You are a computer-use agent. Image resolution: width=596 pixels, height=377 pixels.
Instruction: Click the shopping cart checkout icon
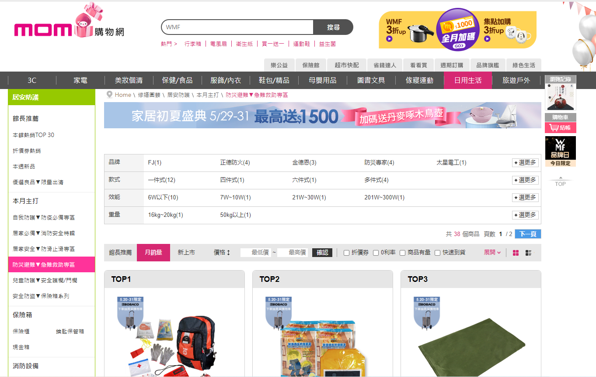554,128
